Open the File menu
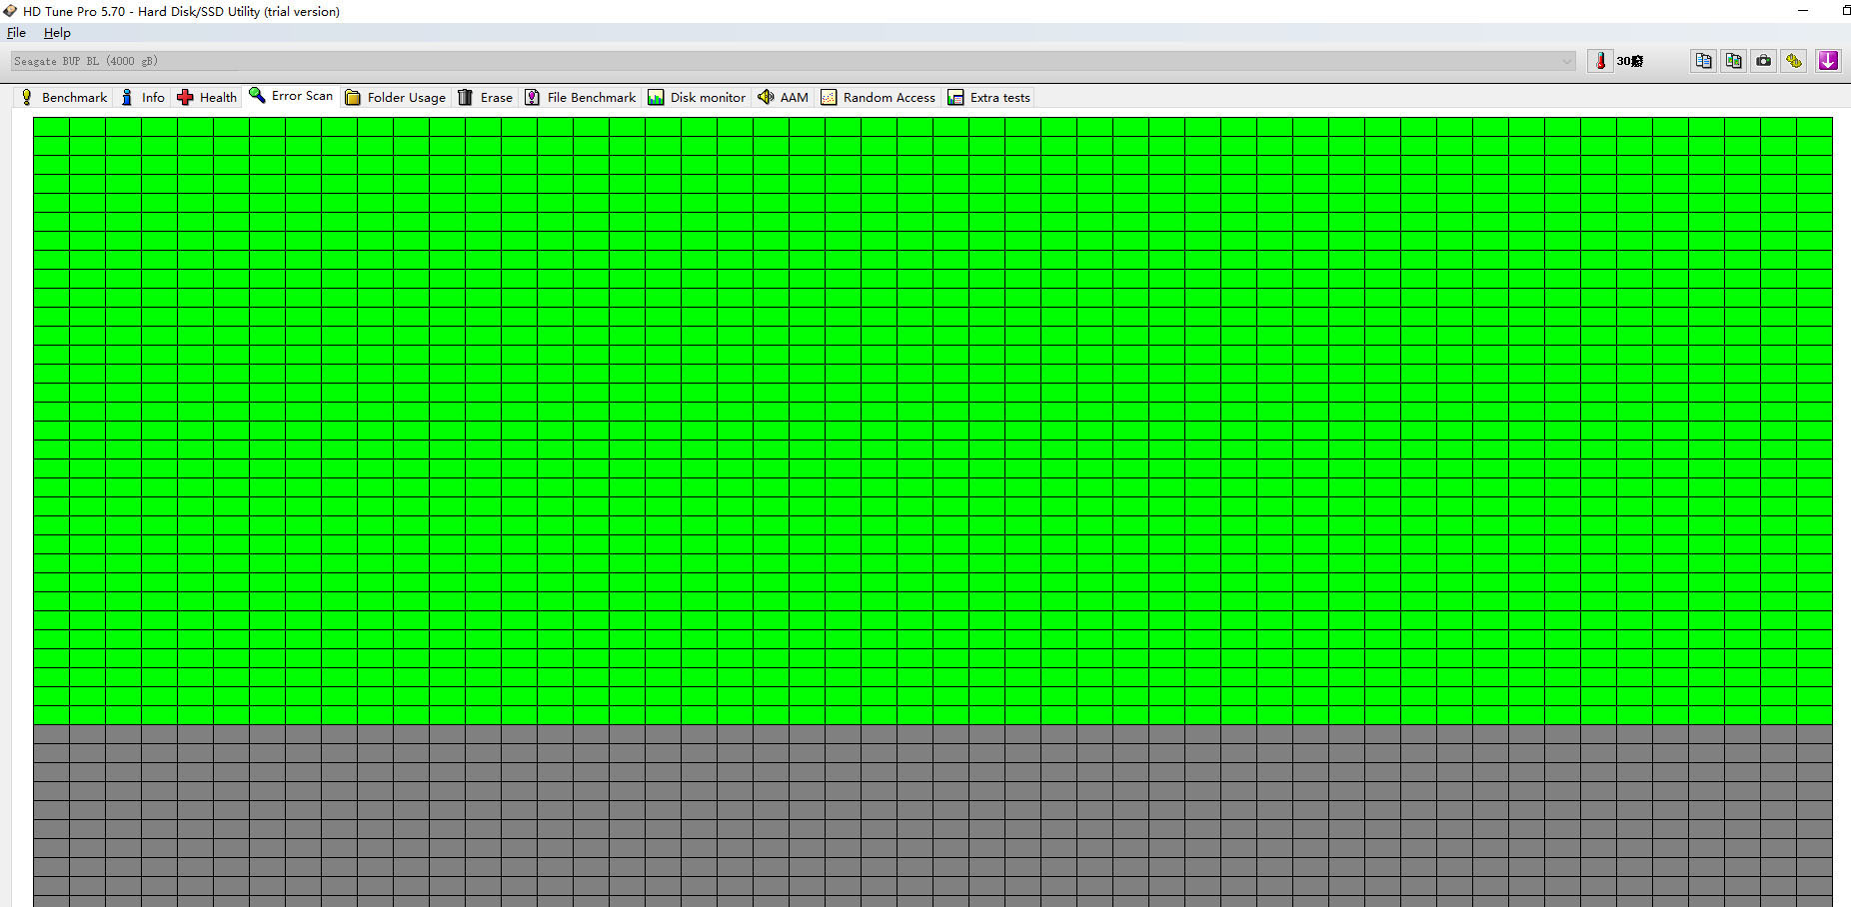The image size is (1851, 907). click(16, 33)
